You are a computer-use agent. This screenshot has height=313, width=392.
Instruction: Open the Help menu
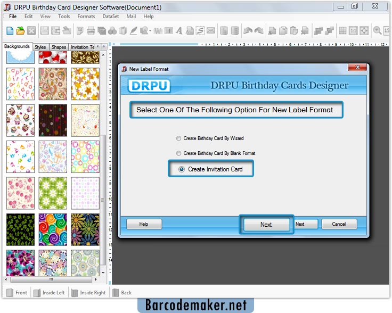tap(149, 17)
